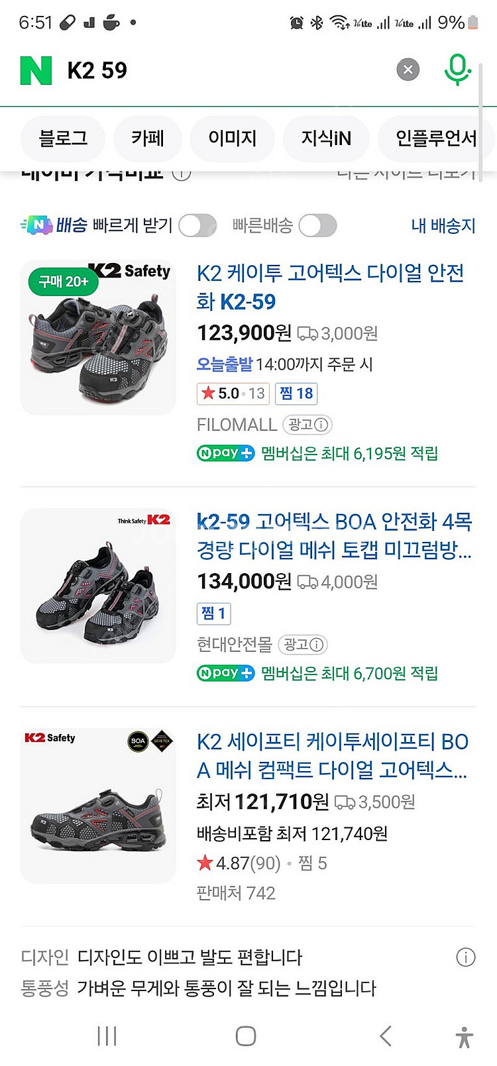Viewport: 497px width, 1066px height.
Task: Tap info circle next to 디자인 review
Action: pos(466,957)
